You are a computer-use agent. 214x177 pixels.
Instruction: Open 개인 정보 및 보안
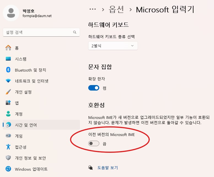[41, 158]
